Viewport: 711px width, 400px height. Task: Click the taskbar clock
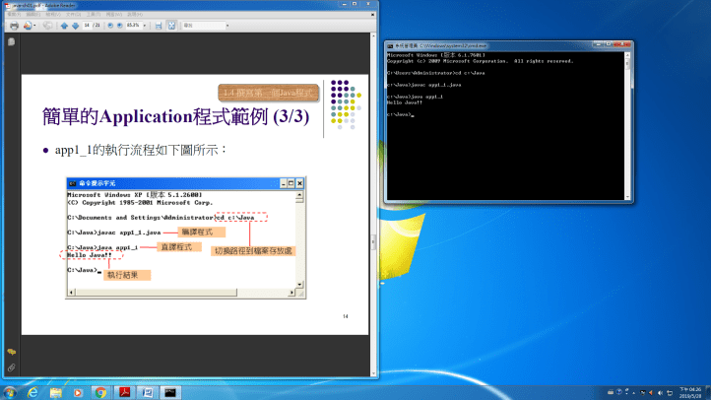(x=685, y=391)
